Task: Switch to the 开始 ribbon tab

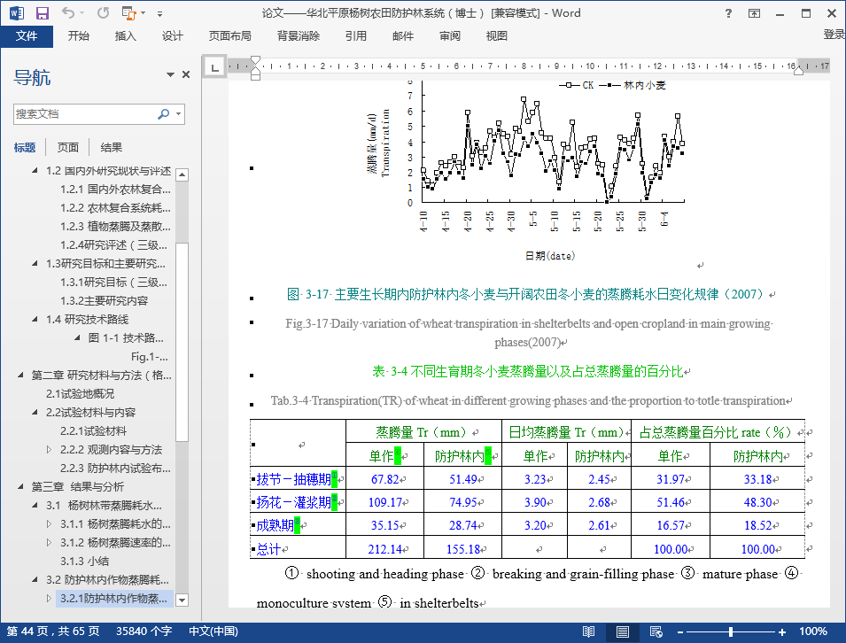Action: click(x=79, y=36)
